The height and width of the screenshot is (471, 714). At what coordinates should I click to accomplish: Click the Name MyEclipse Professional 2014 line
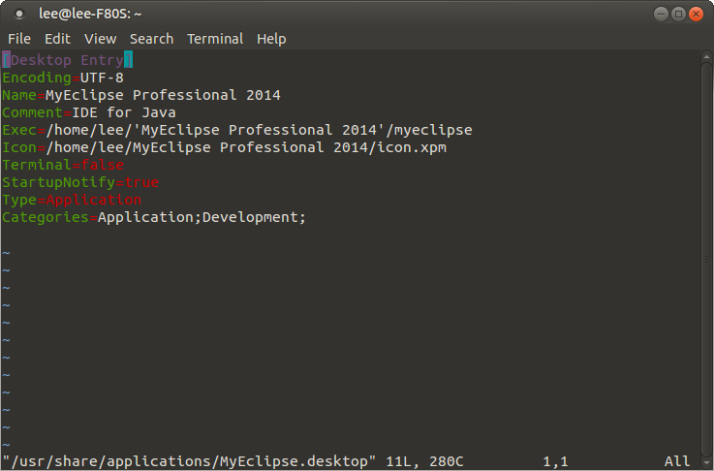pos(141,95)
